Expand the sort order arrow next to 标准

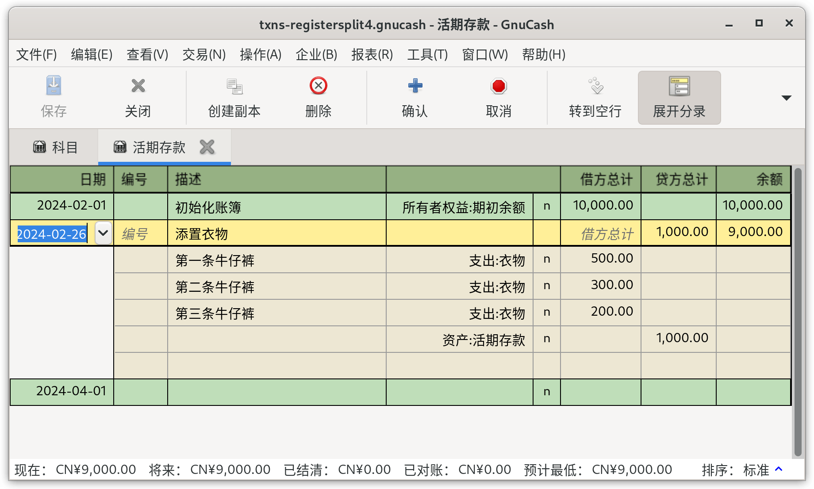[779, 469]
